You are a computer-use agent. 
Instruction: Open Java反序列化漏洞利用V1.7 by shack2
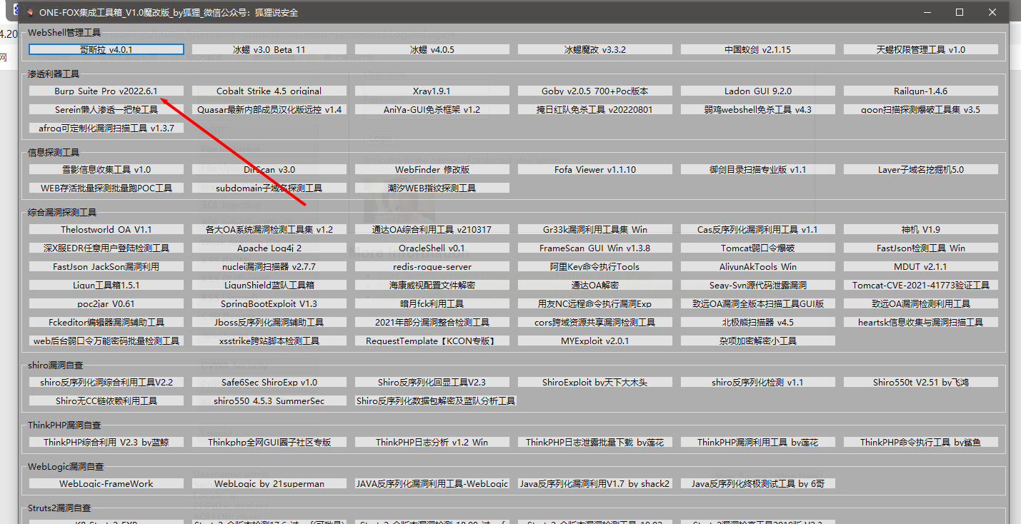tap(595, 484)
